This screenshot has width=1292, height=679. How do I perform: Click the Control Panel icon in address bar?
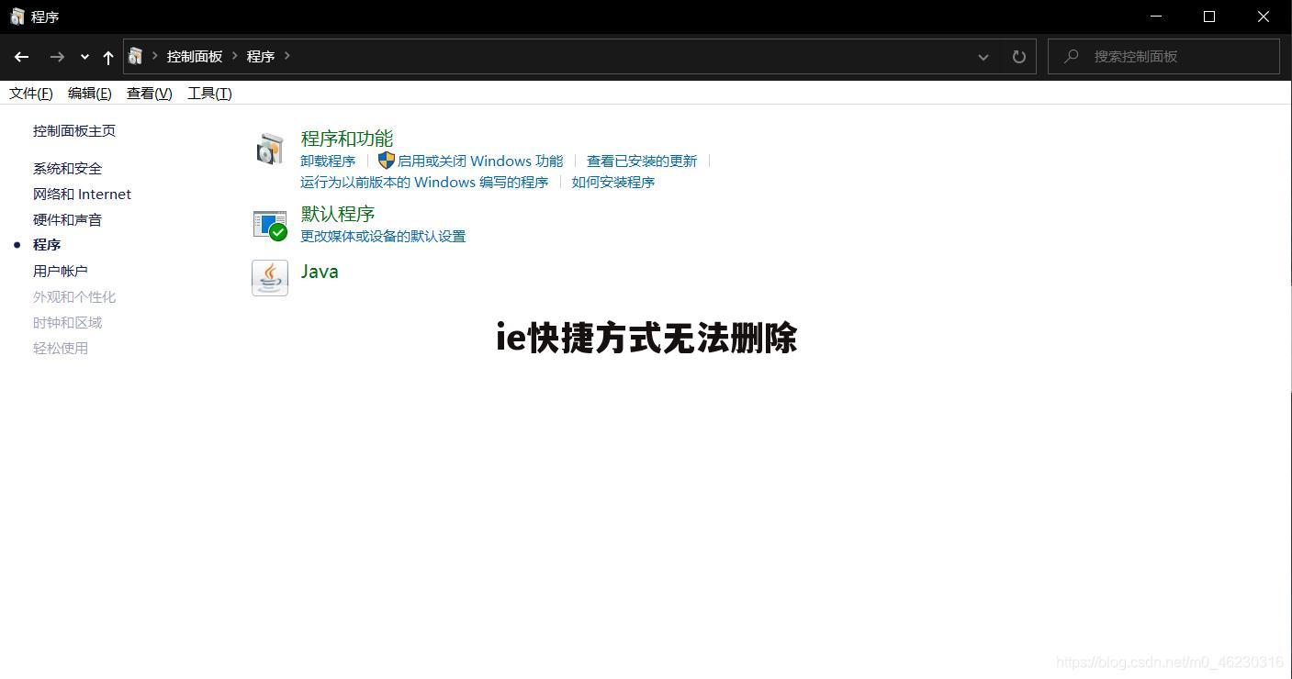135,56
